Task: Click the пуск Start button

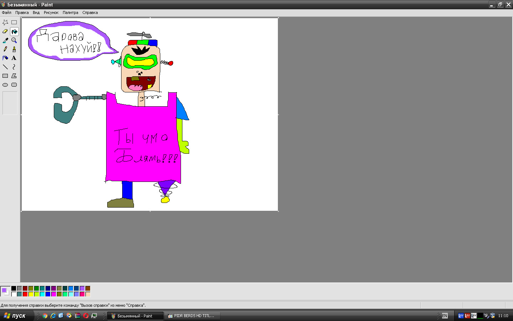Action: click(17, 316)
